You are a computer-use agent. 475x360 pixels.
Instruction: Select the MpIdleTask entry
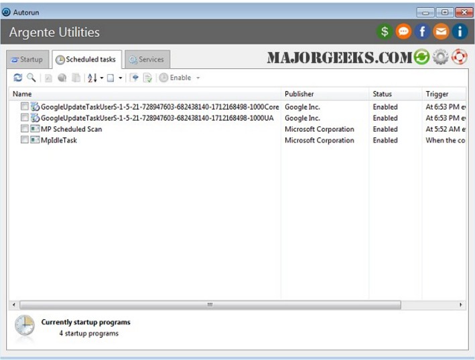pos(59,141)
